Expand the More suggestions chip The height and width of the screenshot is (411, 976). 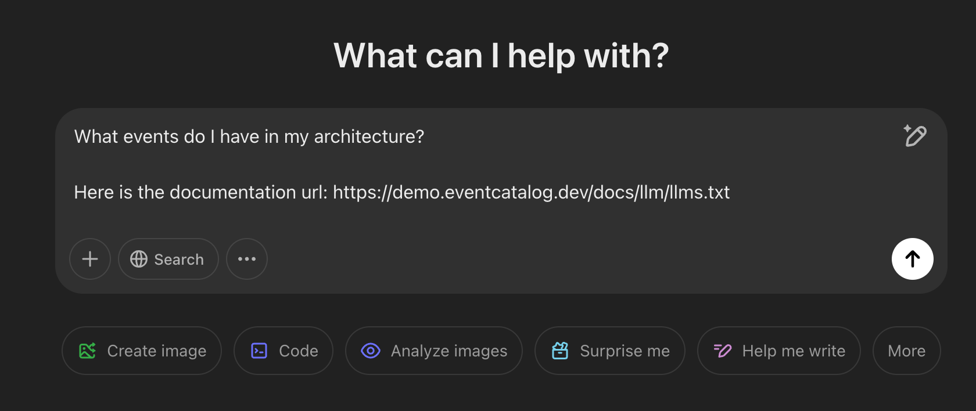[x=906, y=351]
